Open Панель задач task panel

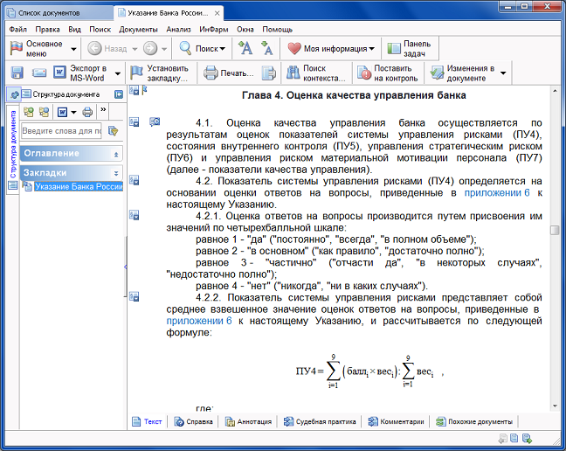pyautogui.click(x=407, y=48)
